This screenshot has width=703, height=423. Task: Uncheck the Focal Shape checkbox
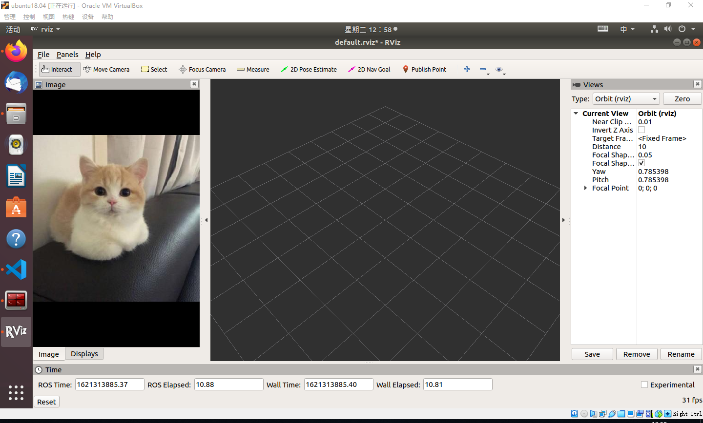(641, 163)
